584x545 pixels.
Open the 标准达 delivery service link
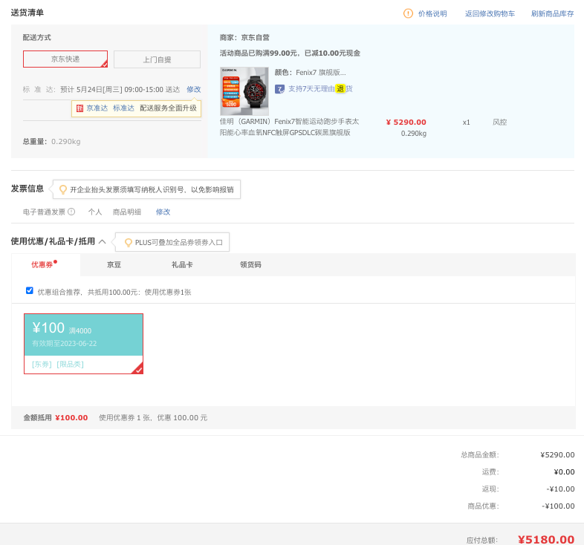pos(123,108)
